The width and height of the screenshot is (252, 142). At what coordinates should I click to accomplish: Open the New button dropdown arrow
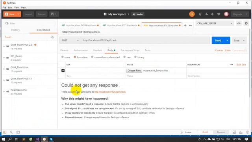19,14
